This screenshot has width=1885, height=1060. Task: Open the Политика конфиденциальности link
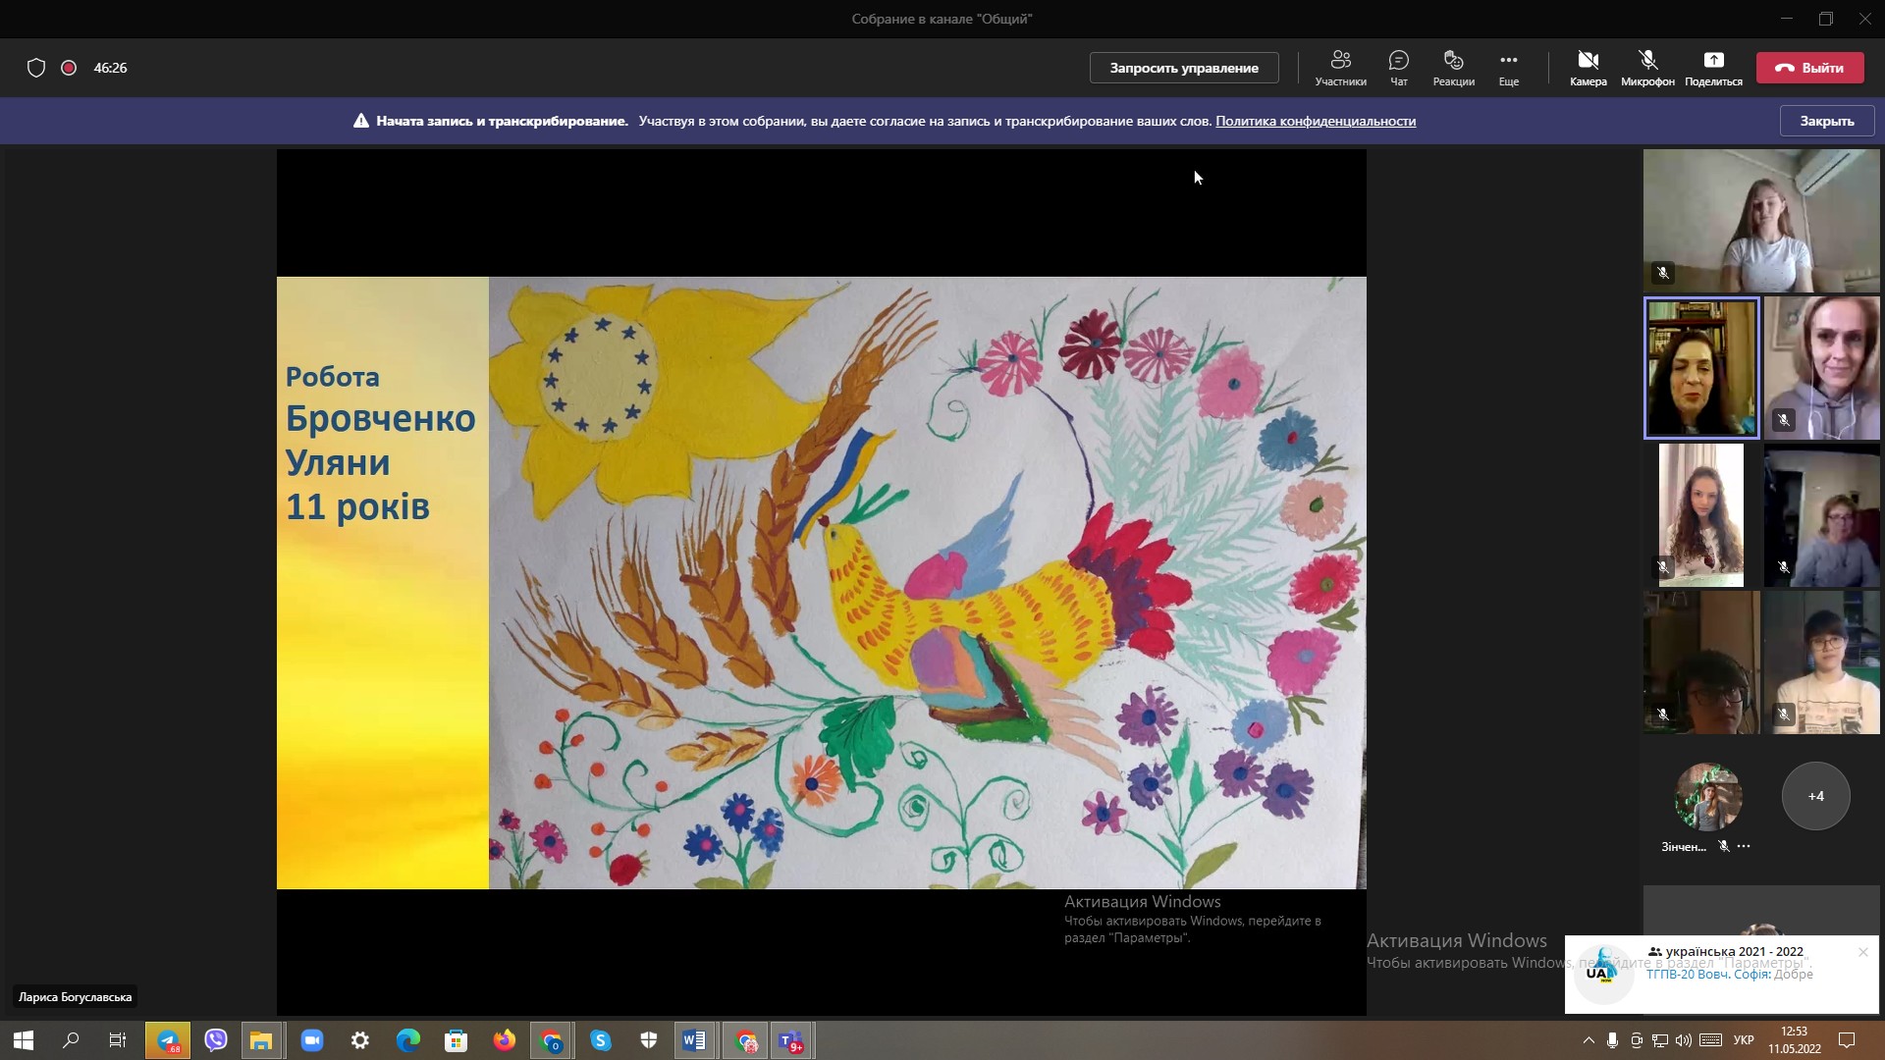click(x=1316, y=121)
